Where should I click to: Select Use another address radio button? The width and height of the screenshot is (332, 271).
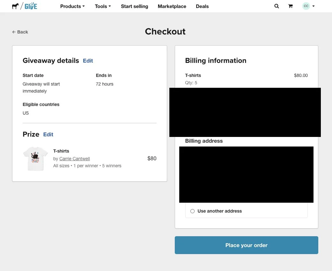point(192,211)
